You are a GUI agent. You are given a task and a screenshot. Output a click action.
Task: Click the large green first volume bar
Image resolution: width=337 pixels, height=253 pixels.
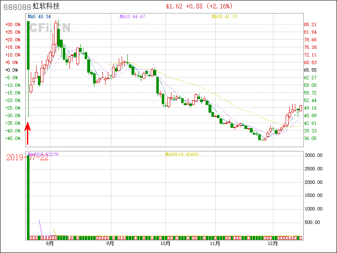[28, 197]
